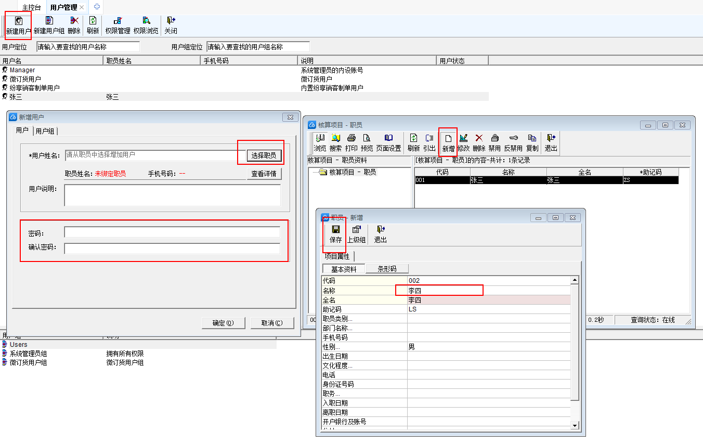Viewport: 703px width, 444px height.
Task: Open the 部门名称 selection row
Action: (x=364, y=328)
